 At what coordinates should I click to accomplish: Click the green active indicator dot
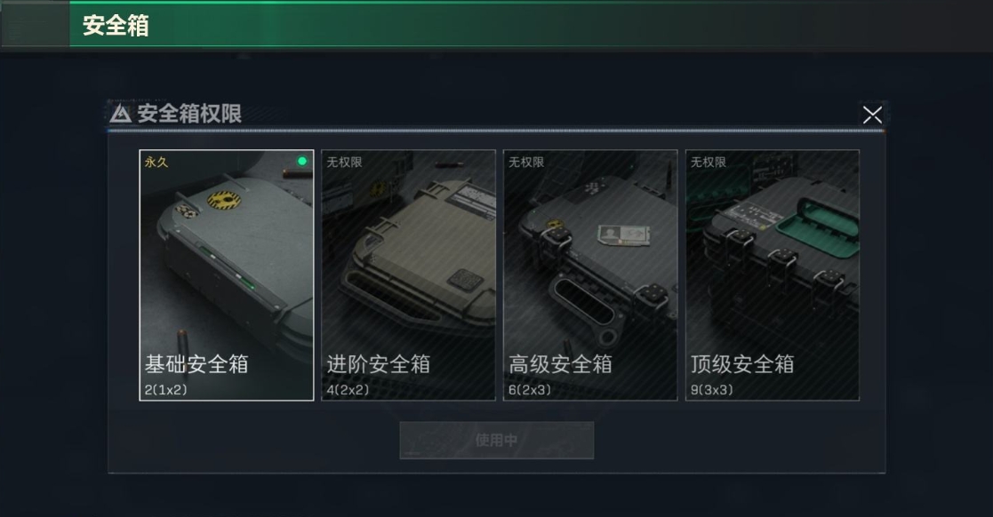302,162
